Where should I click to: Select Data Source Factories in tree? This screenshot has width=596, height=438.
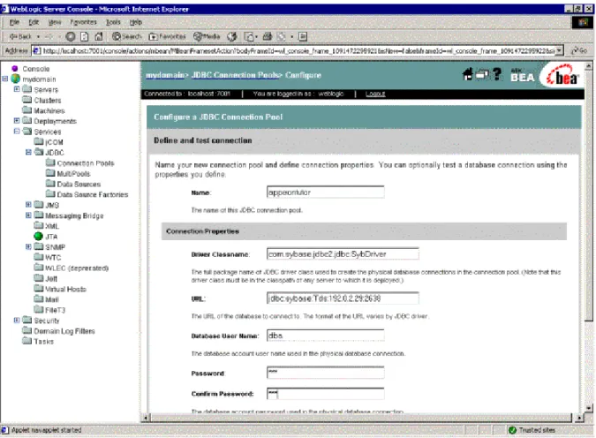93,194
